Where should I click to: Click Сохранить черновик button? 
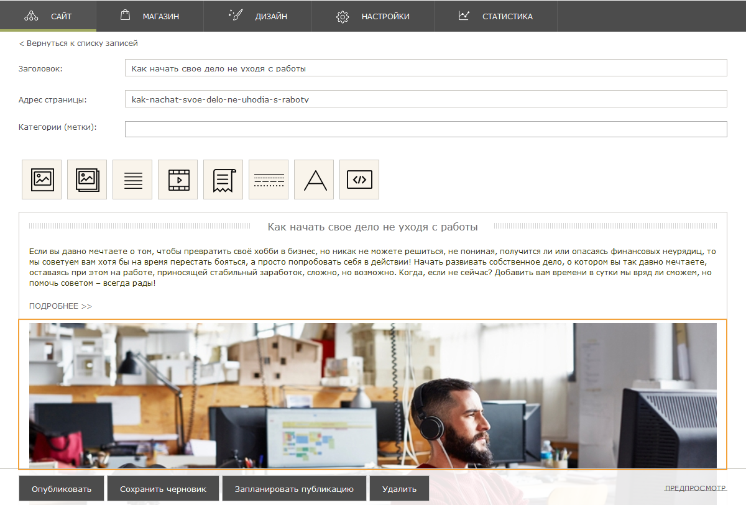point(163,489)
